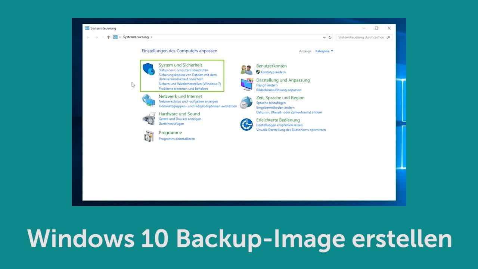Click Programm deinstallieren link

click(177, 139)
